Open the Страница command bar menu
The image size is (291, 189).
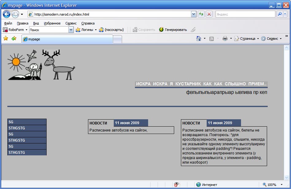tap(247, 39)
